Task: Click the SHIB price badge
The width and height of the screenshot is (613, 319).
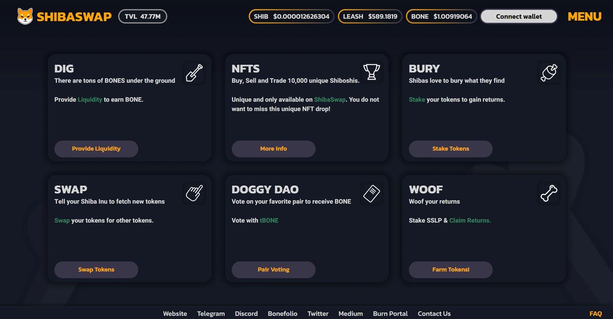Action: point(291,16)
